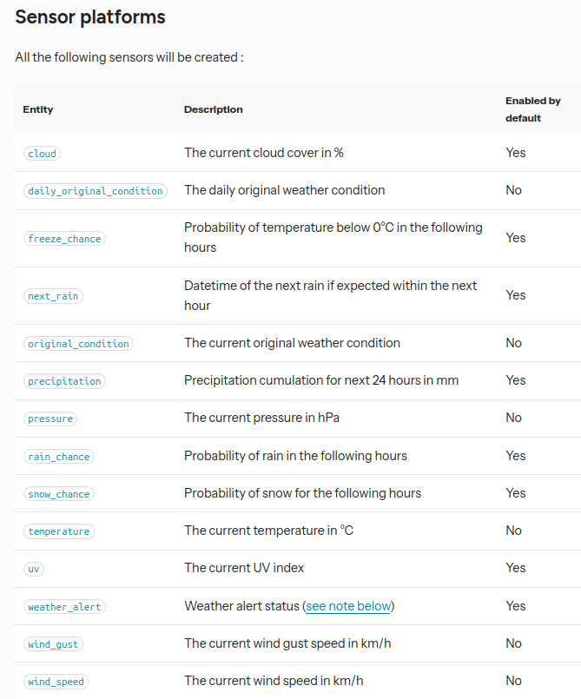Click the wind_gust entity tag
Viewport: 581px width, 699px height.
pos(55,644)
